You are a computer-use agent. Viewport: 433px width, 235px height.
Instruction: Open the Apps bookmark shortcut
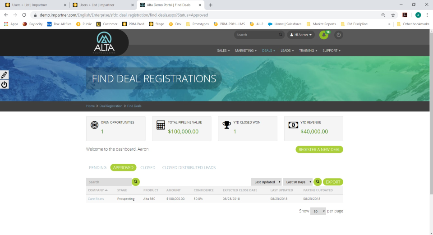pyautogui.click(x=11, y=24)
